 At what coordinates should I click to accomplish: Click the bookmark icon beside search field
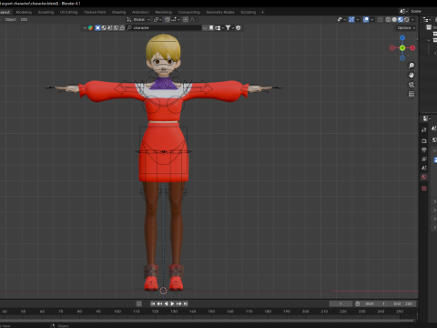coord(211,27)
